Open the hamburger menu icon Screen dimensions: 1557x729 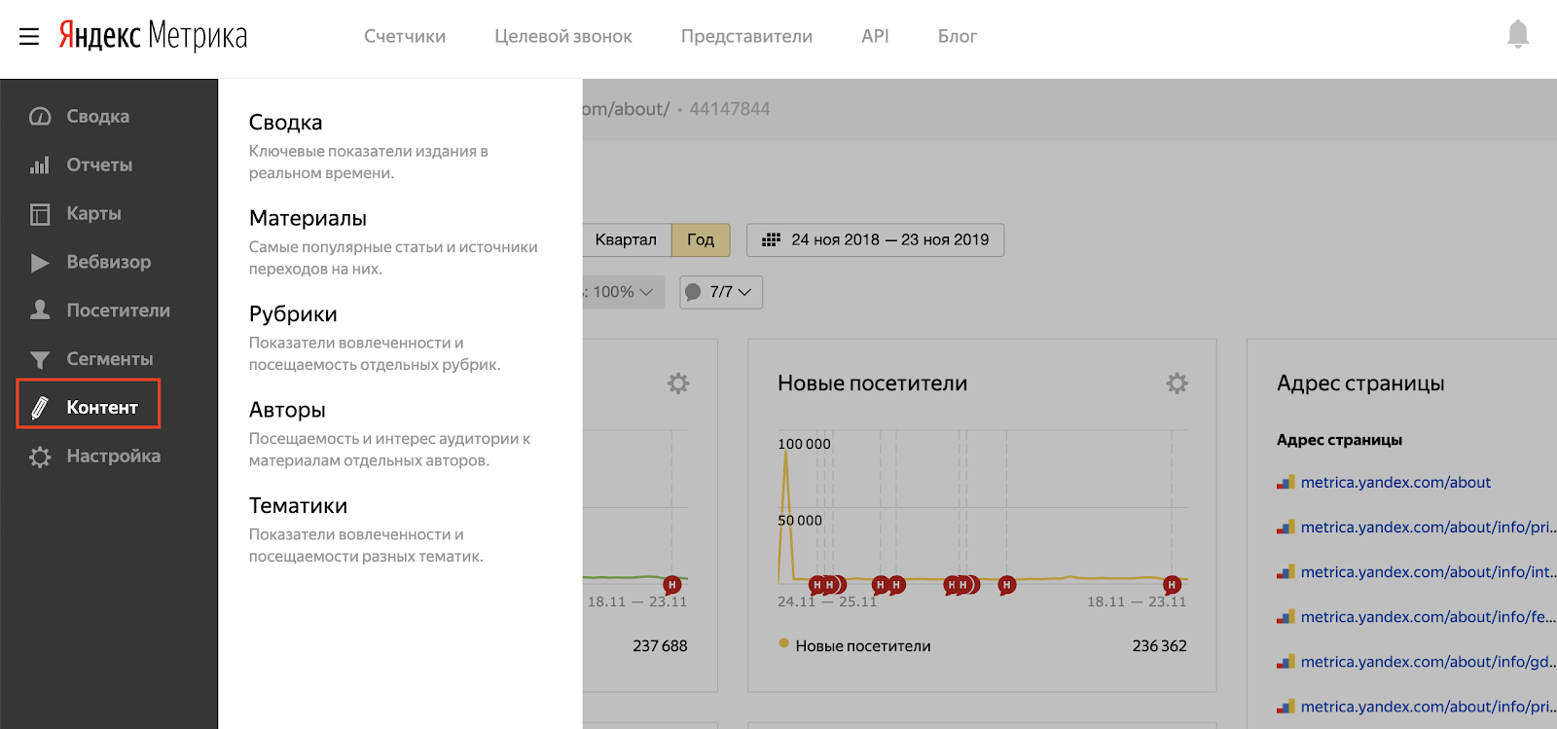tap(29, 37)
